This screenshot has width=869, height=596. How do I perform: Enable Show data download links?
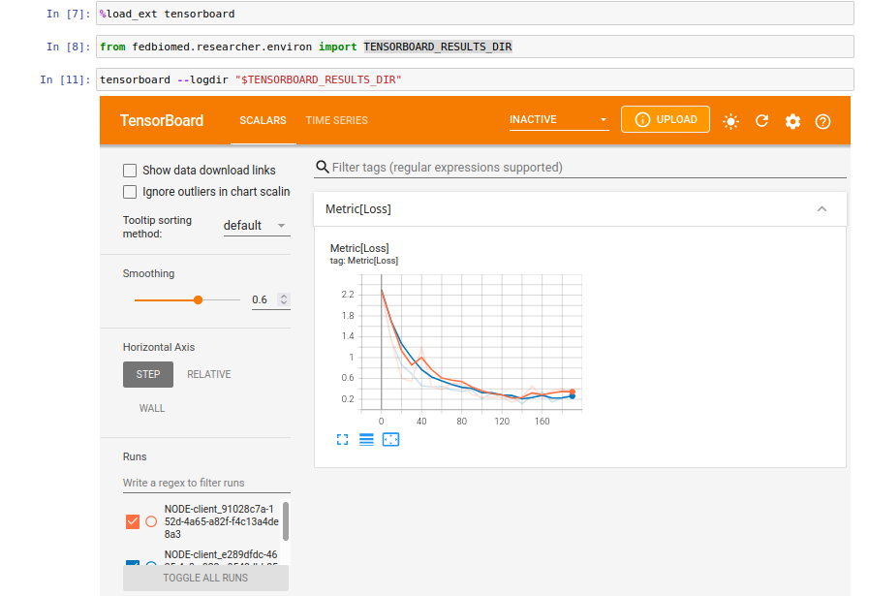[130, 170]
